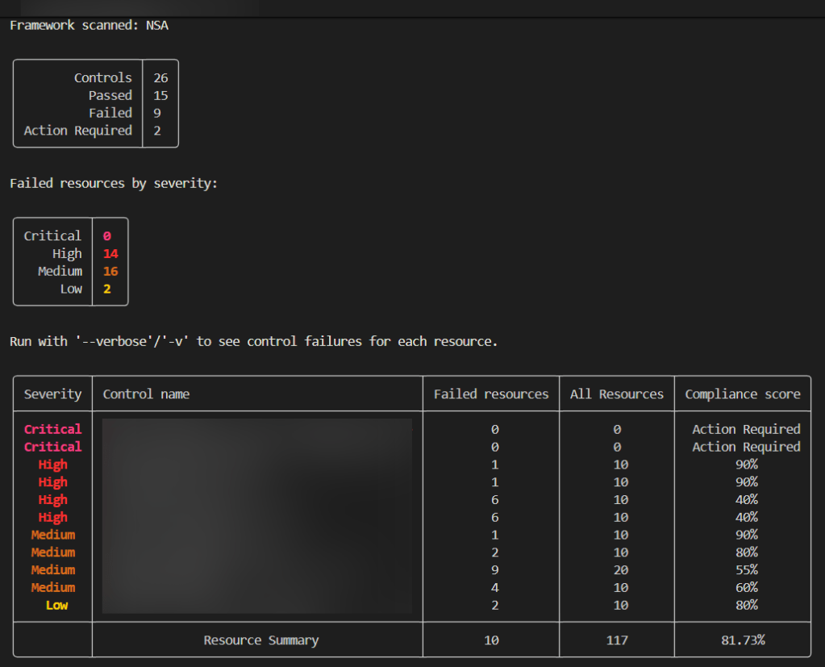Image resolution: width=825 pixels, height=667 pixels.
Task: Click 'Failed resources by severity:' heading
Action: click(114, 183)
